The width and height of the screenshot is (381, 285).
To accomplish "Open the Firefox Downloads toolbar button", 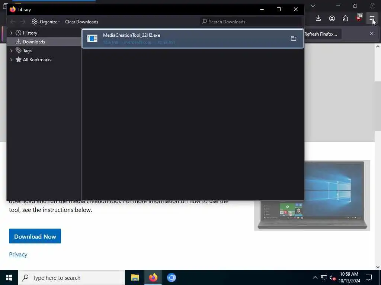I will coord(318,19).
